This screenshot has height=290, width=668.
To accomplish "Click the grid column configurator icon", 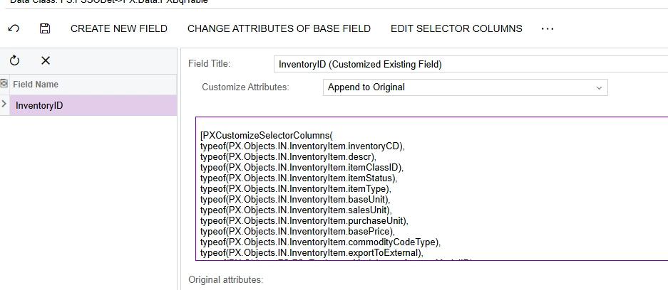I will (x=4, y=84).
